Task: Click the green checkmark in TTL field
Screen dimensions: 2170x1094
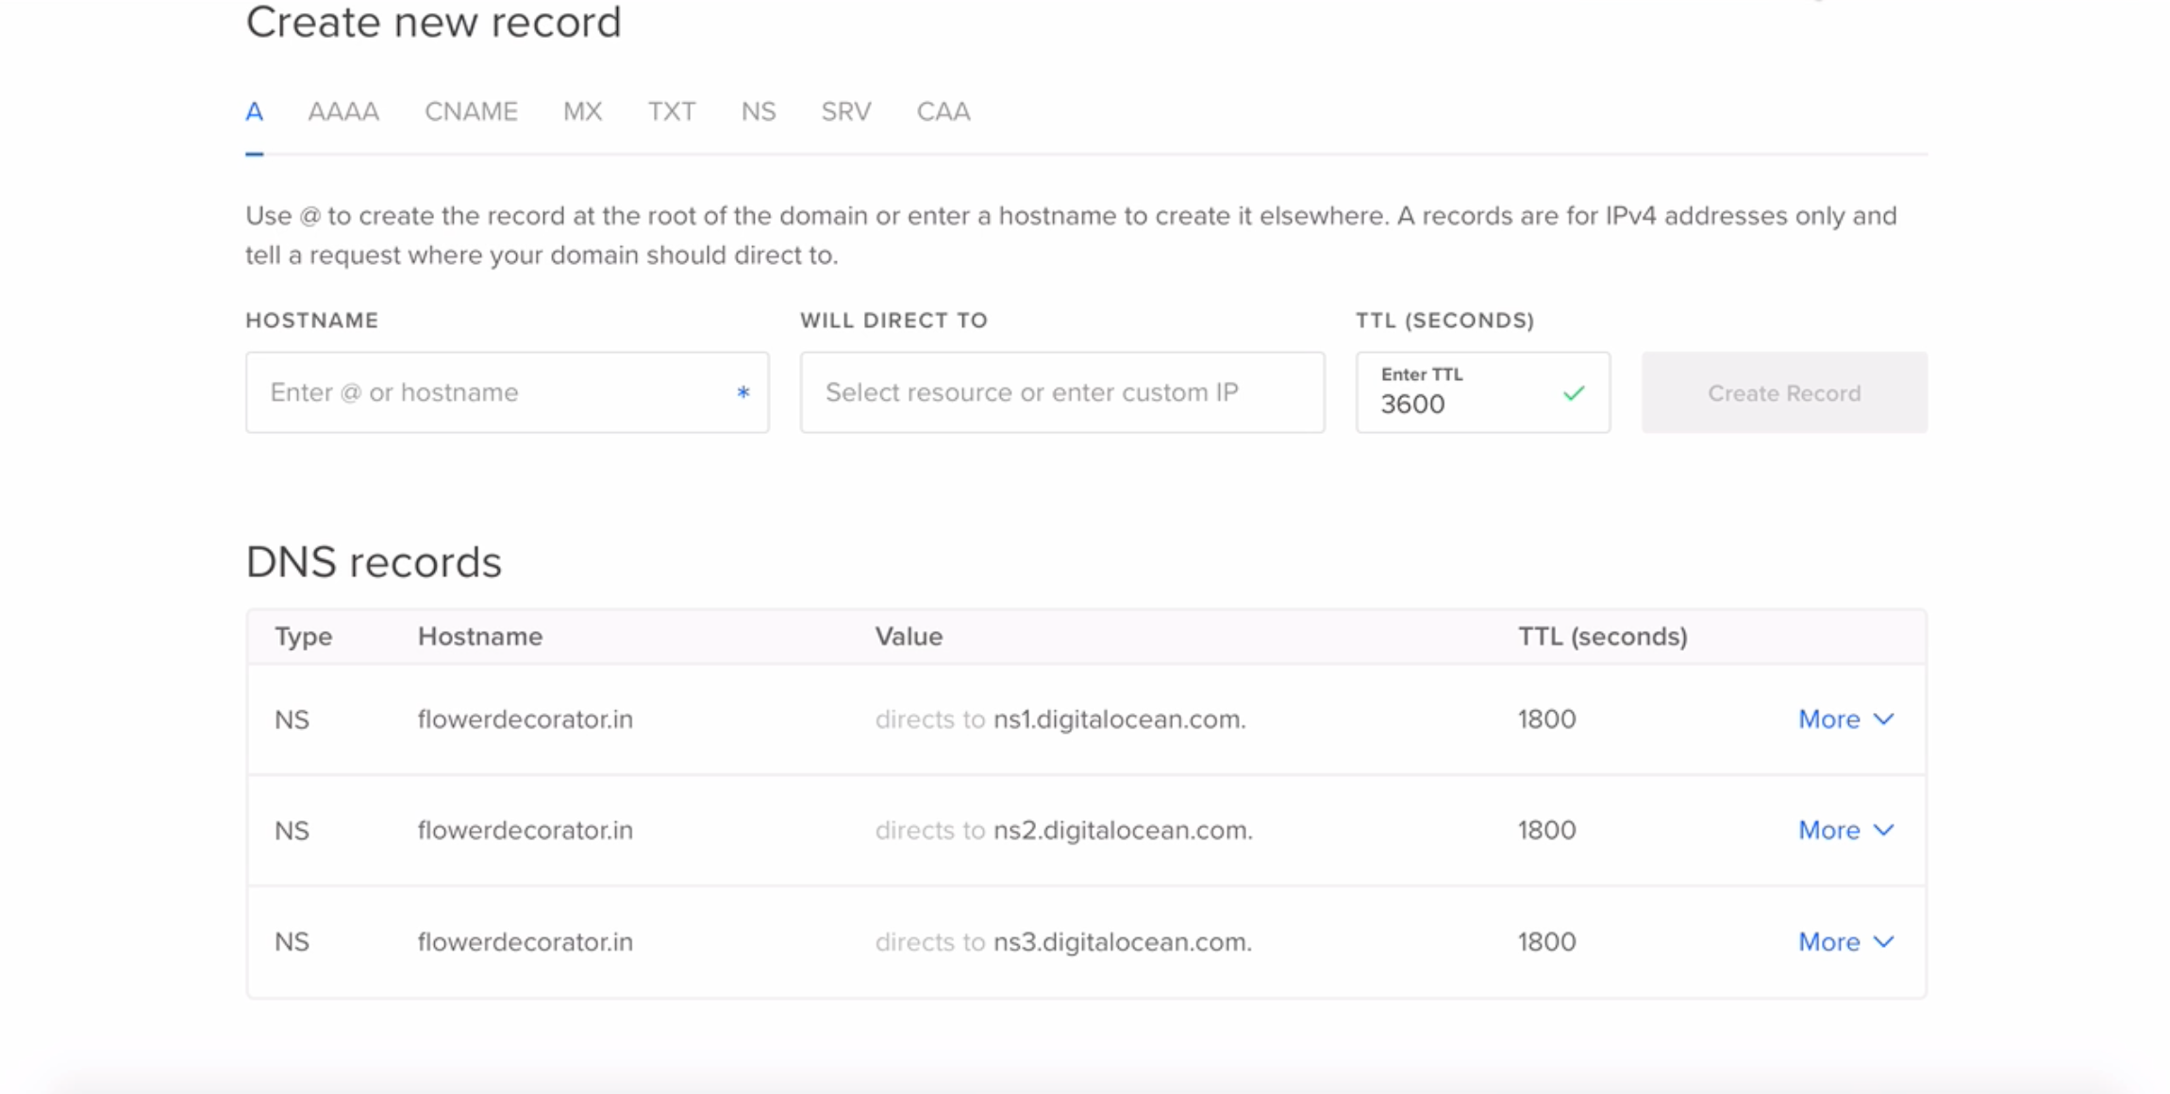Action: tap(1574, 393)
